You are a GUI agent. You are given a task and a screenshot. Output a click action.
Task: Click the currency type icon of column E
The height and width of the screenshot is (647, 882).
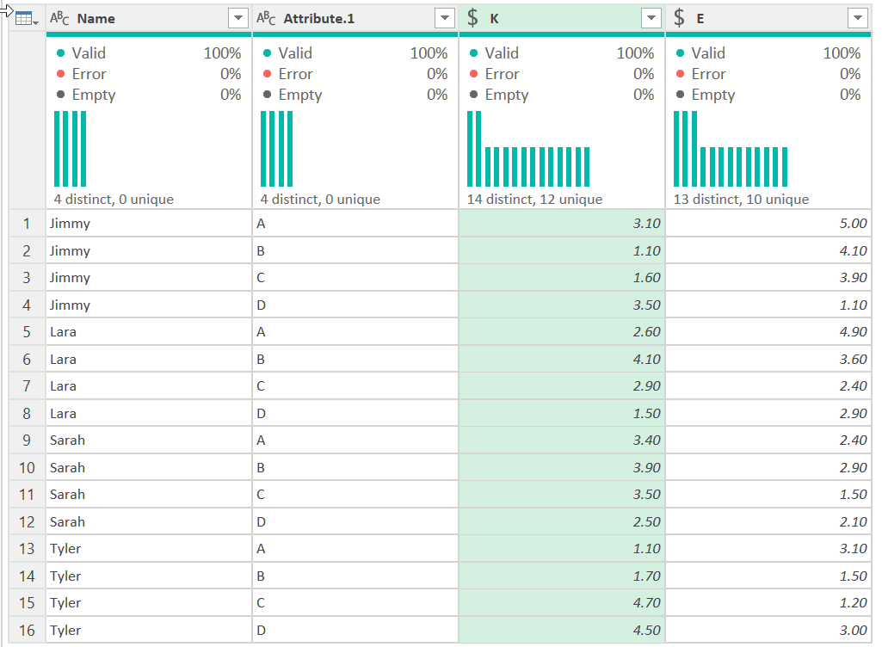pos(679,19)
